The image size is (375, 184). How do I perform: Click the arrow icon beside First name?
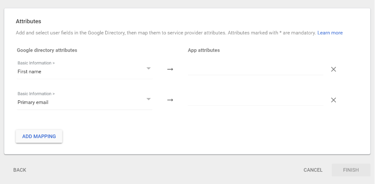coord(170,69)
